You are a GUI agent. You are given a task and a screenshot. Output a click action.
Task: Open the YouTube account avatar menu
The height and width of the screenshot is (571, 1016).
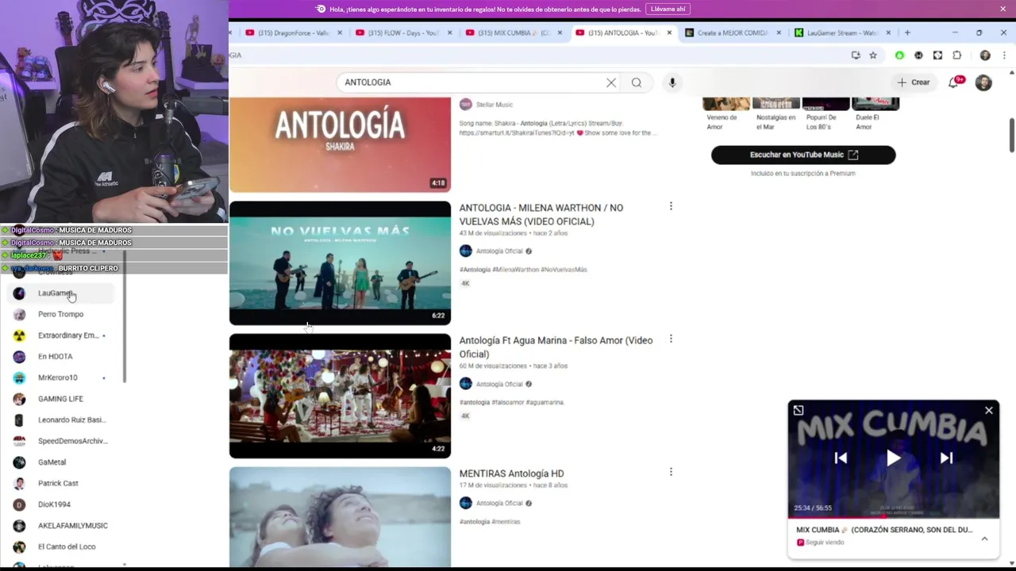tap(983, 82)
